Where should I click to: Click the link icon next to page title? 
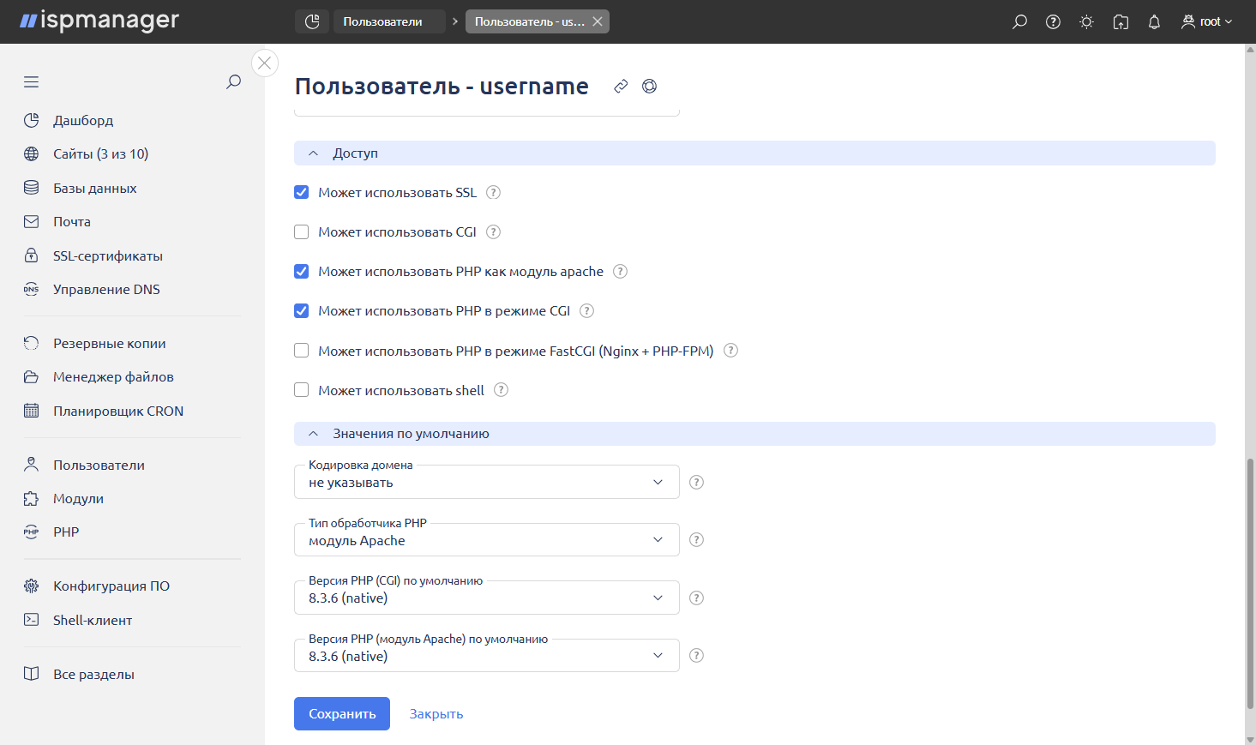[x=621, y=86]
